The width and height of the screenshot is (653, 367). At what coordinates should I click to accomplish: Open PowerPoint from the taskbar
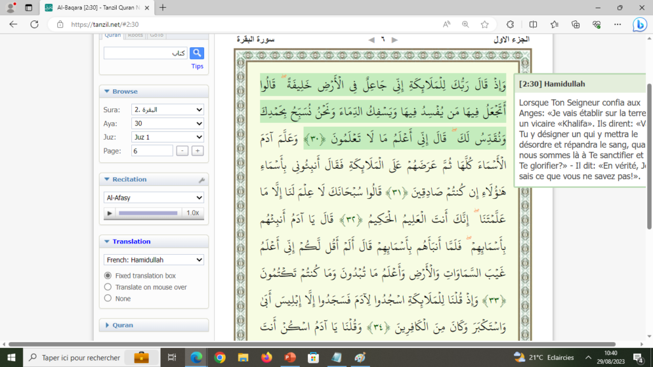[x=290, y=357]
